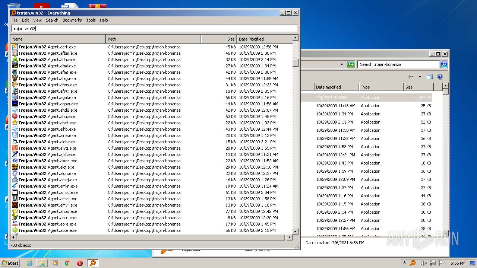The width and height of the screenshot is (477, 268).
Task: Click the icon of Trojan.Win32.Agent.aihb.exe
Action: (15, 129)
